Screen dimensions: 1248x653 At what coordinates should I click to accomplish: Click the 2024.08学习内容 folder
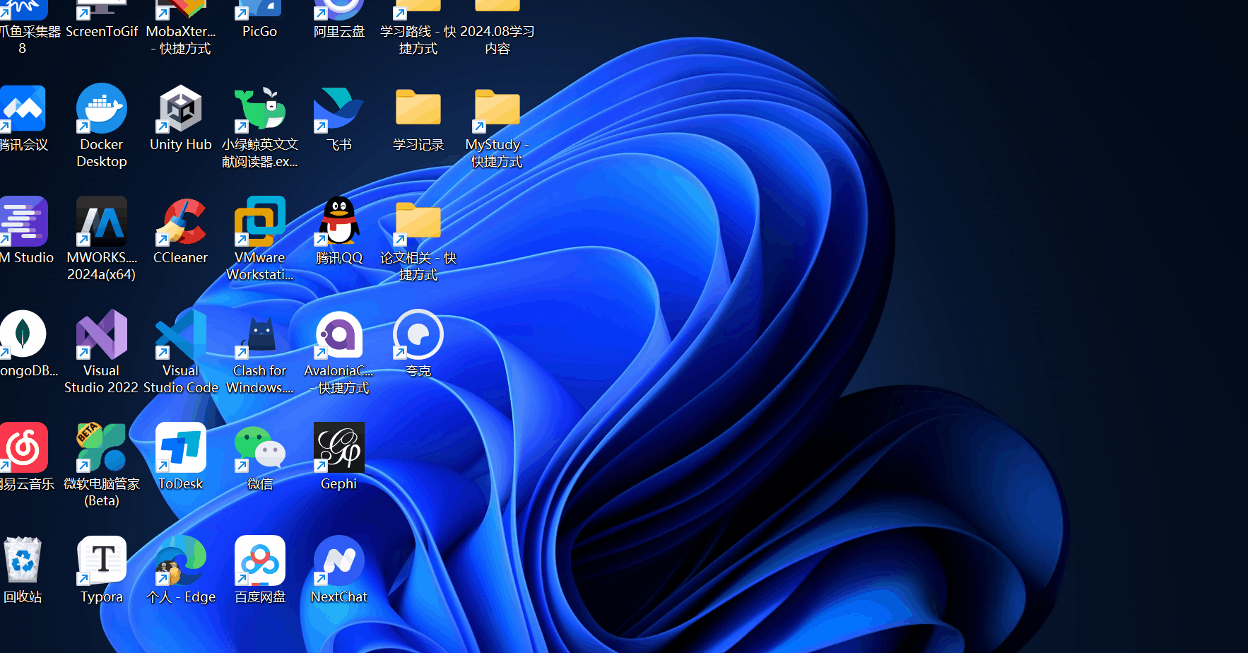coord(498,7)
